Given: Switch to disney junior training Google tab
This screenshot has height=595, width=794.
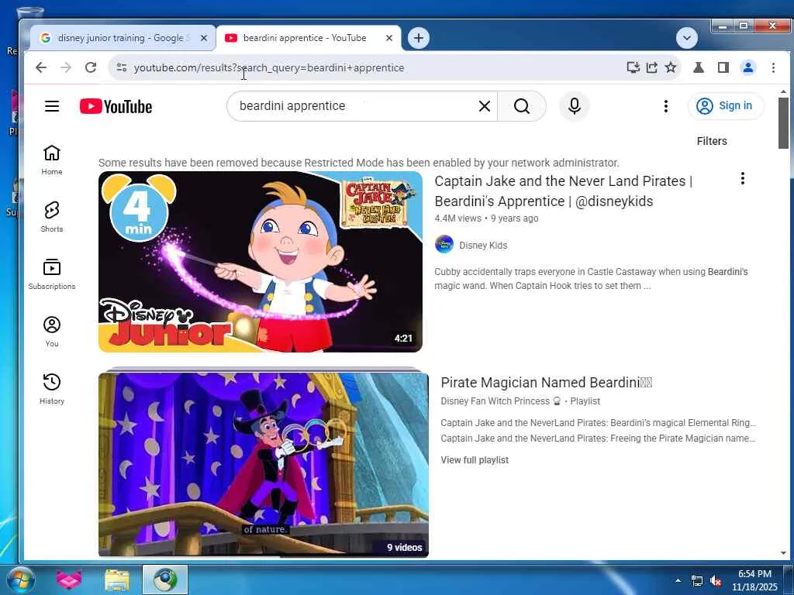Looking at the screenshot, I should coord(120,38).
